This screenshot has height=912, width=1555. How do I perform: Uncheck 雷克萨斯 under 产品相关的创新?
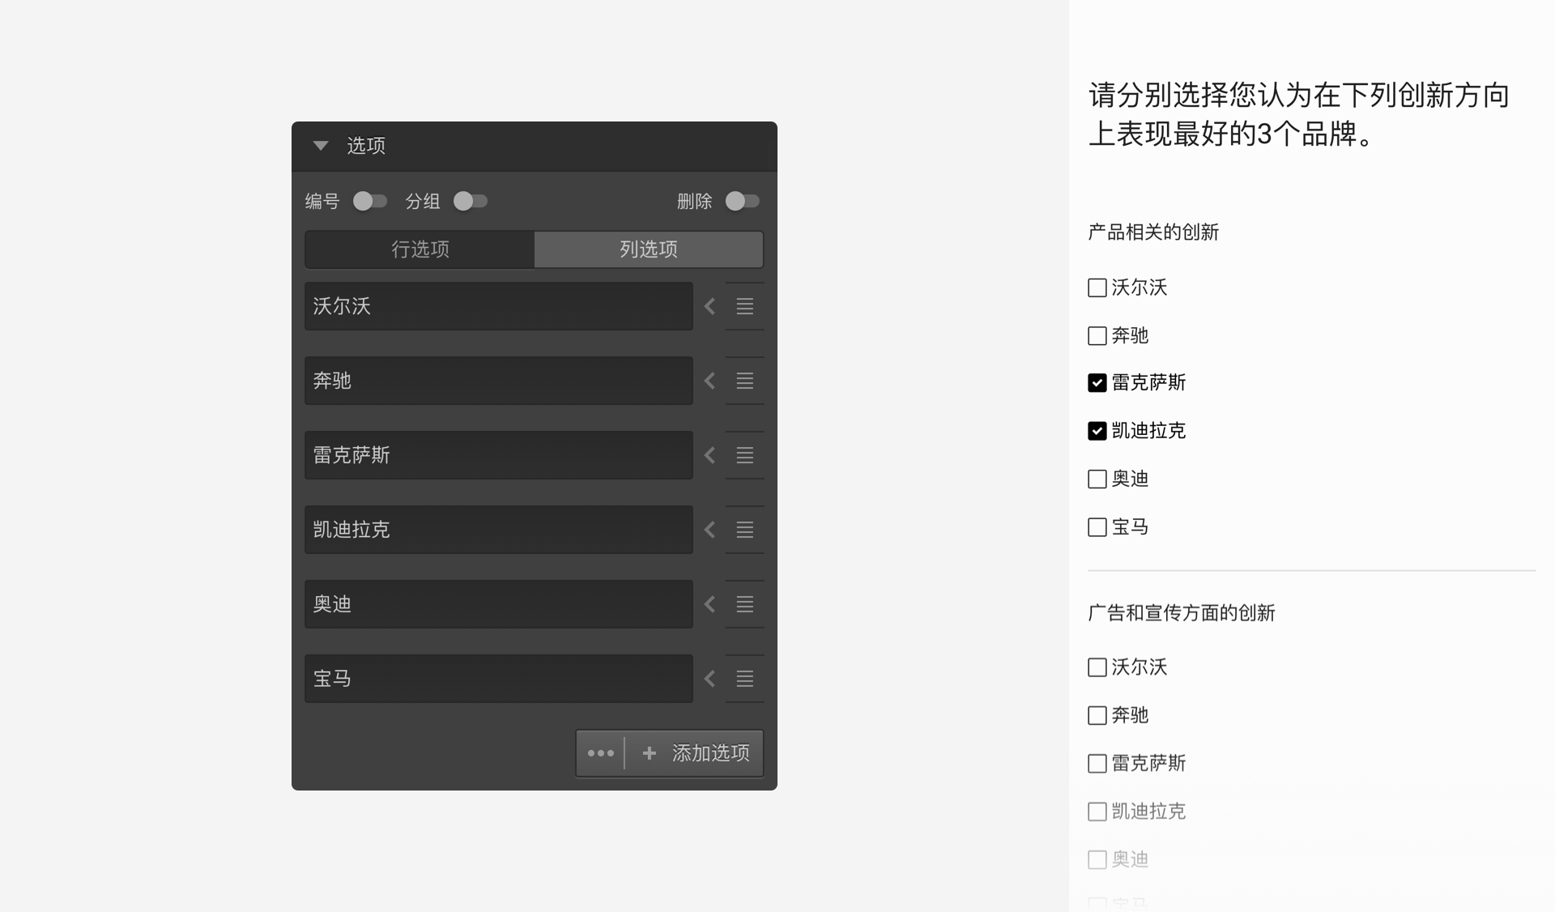point(1097,383)
